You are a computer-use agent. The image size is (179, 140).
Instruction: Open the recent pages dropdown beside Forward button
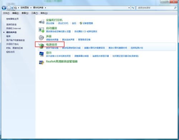point(12,8)
